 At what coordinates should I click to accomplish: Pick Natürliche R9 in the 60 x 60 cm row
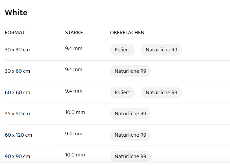(x=161, y=93)
